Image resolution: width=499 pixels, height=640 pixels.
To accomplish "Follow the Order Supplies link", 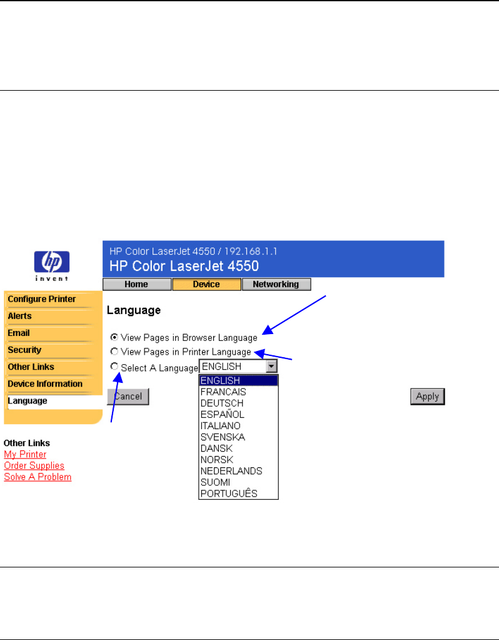I will pos(34,465).
